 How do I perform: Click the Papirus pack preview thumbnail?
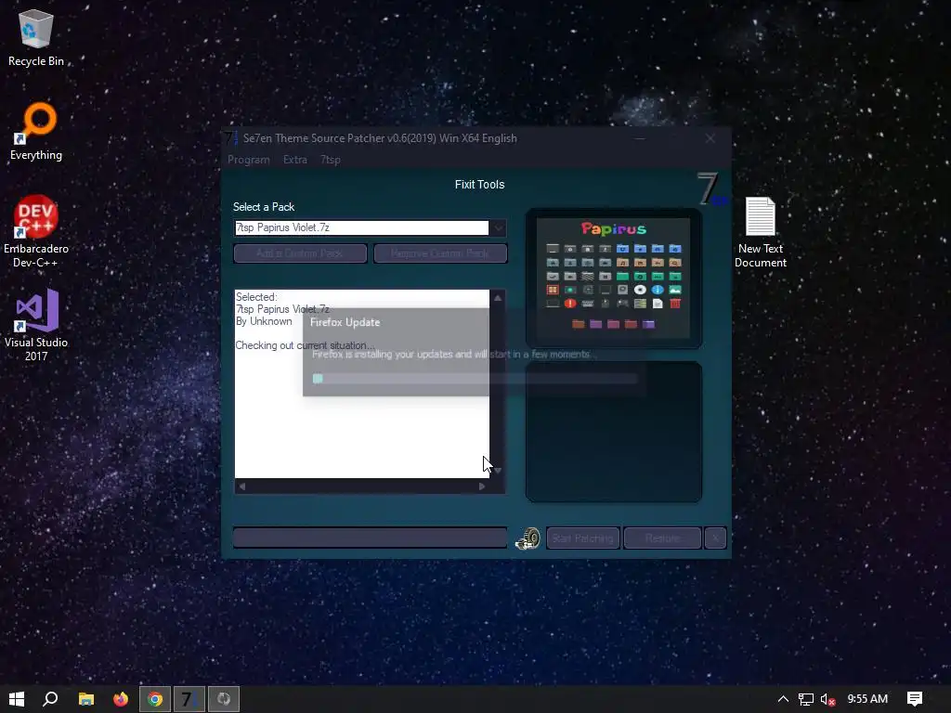pos(613,279)
